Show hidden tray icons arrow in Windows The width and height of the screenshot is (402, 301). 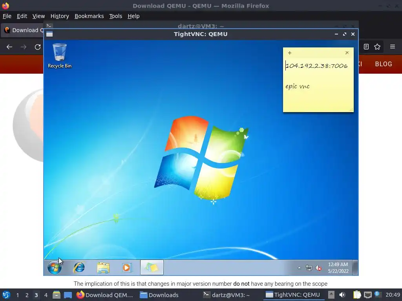tap(299, 268)
